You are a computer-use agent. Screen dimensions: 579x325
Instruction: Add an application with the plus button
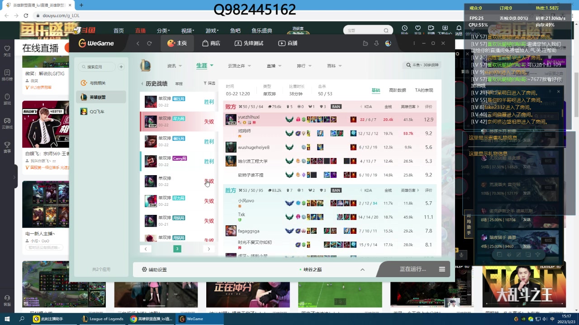pyautogui.click(x=121, y=67)
